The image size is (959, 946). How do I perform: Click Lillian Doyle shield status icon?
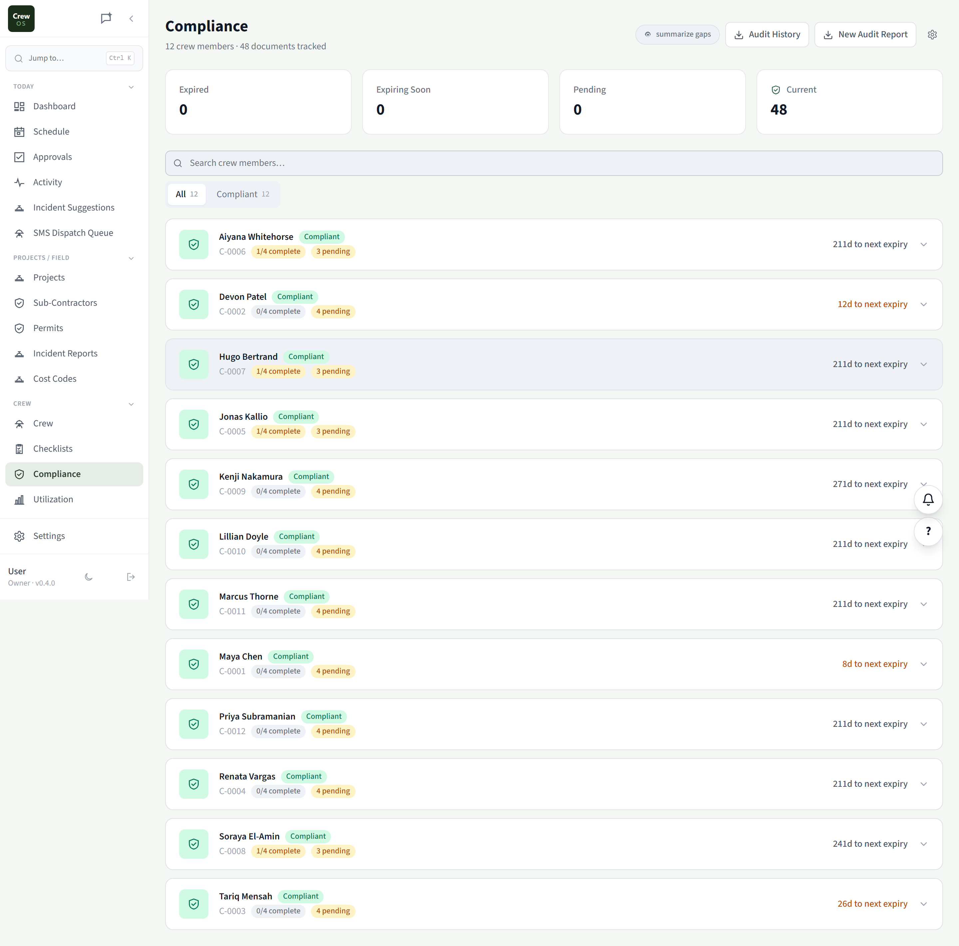[x=193, y=544]
